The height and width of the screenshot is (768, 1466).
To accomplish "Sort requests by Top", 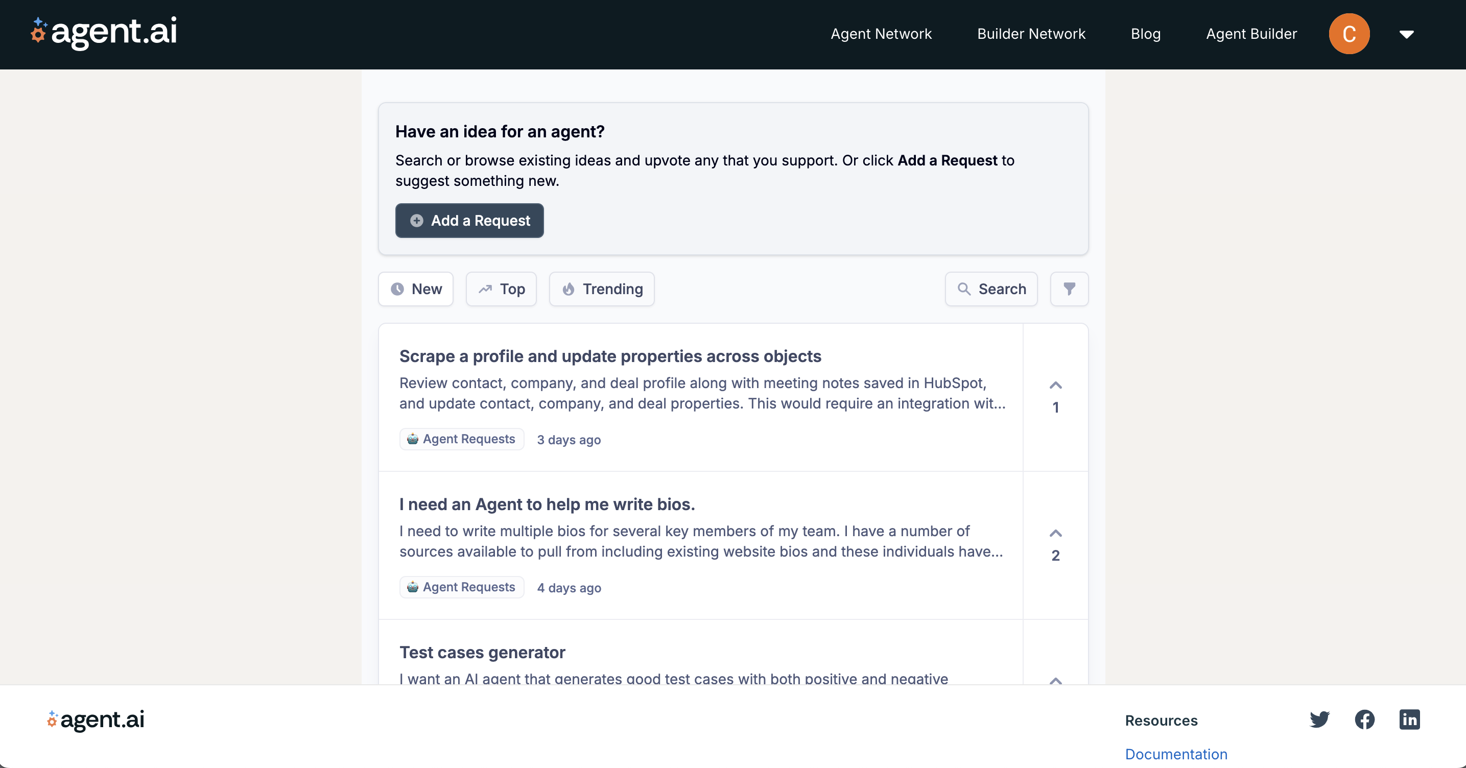I will [x=502, y=289].
